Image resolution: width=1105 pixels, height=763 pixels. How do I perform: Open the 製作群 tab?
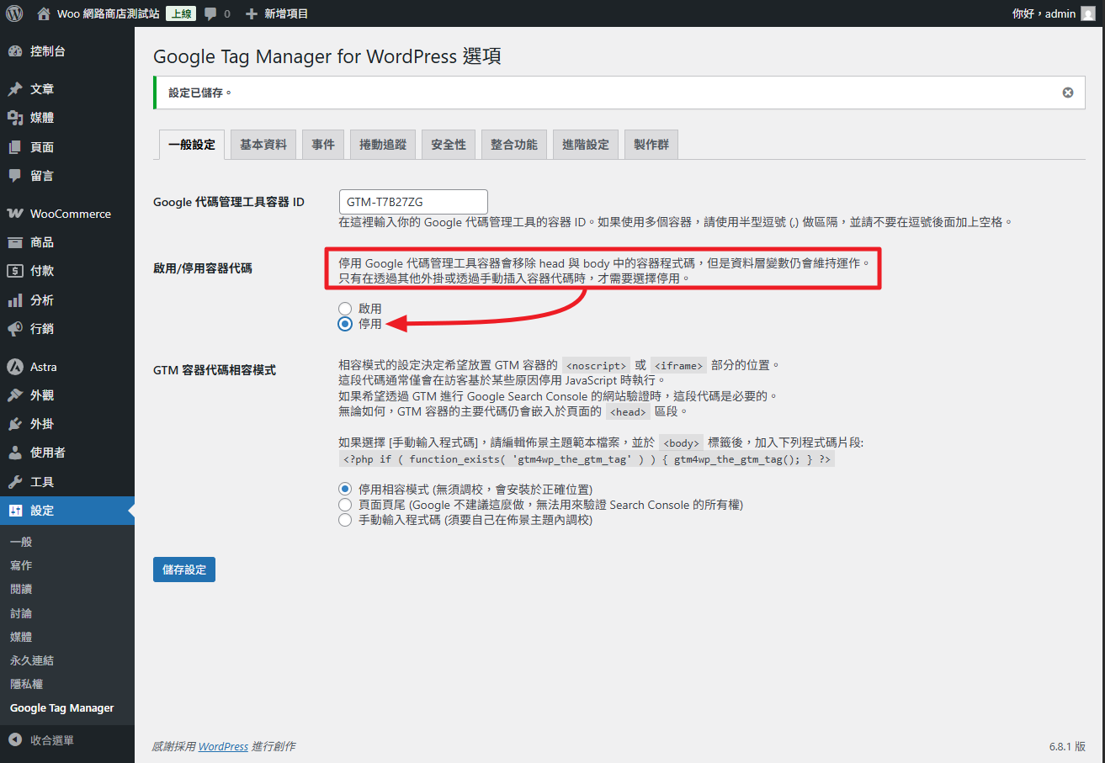652,145
